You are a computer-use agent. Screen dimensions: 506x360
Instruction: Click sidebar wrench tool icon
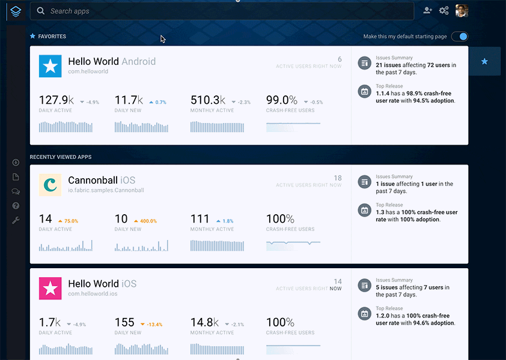click(x=16, y=220)
